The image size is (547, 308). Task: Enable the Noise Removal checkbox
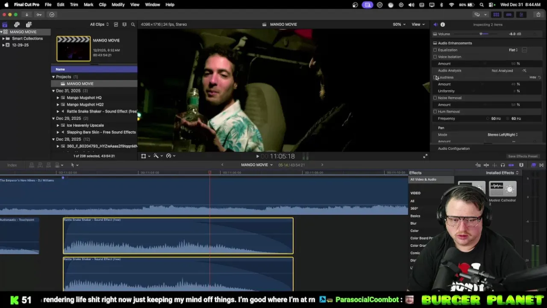[x=435, y=98]
